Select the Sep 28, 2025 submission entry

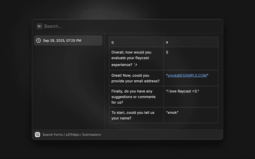tap(68, 41)
